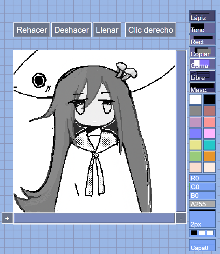Screen dimensions: 220x254
Task: Zoom out with the minus button
Action: (181, 218)
